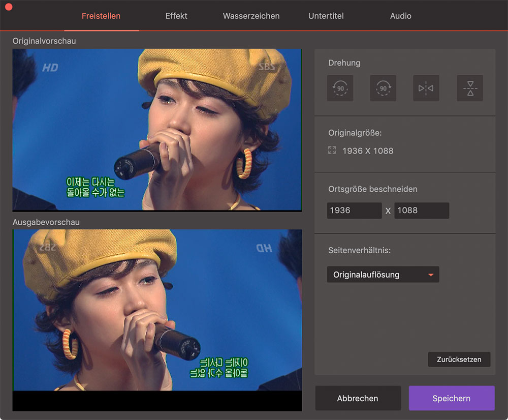Image resolution: width=508 pixels, height=420 pixels.
Task: Click the 'Originalvorschau' heading
Action: pos(44,41)
